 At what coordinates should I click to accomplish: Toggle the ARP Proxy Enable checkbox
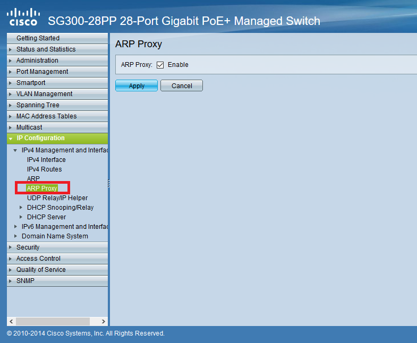click(x=160, y=65)
